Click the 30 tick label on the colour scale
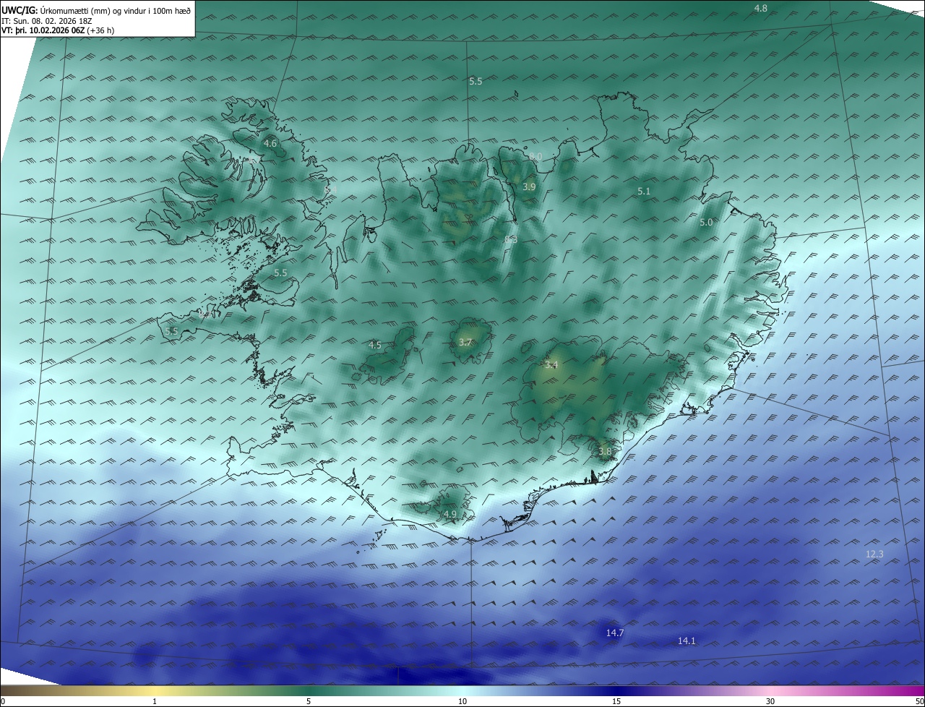Screen dimensions: 925x707 tap(770, 701)
